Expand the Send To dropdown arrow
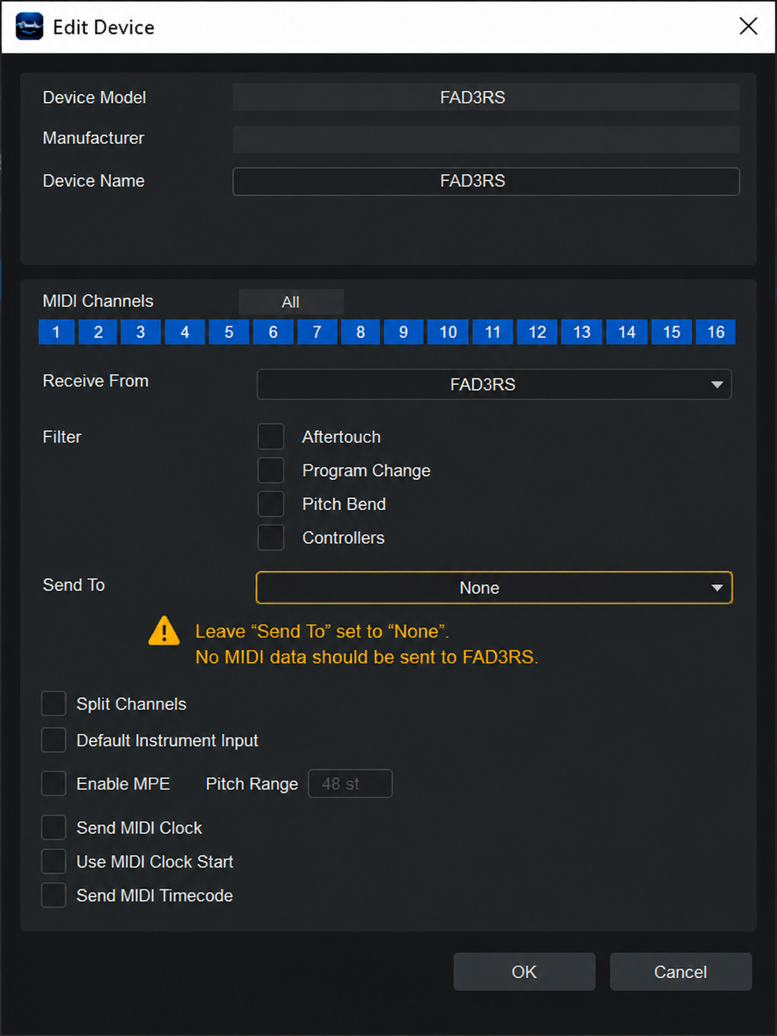Screen dimensions: 777x1036 tap(717, 588)
